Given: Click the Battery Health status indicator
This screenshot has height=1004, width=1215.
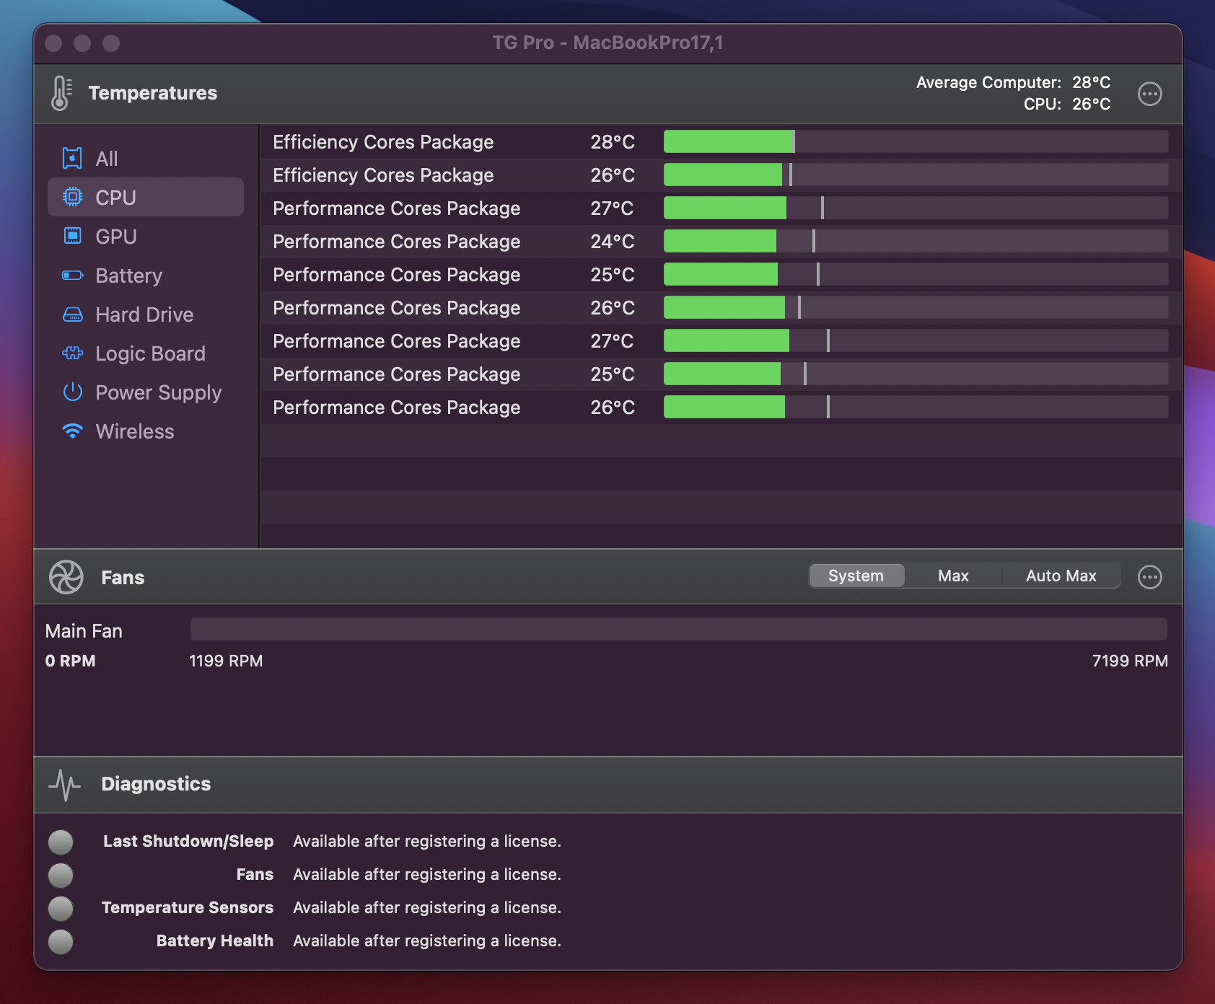Looking at the screenshot, I should (x=61, y=941).
